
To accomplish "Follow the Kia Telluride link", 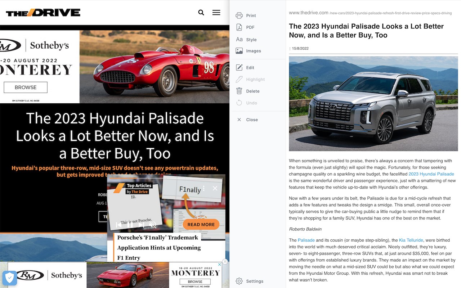I will 411,240.
